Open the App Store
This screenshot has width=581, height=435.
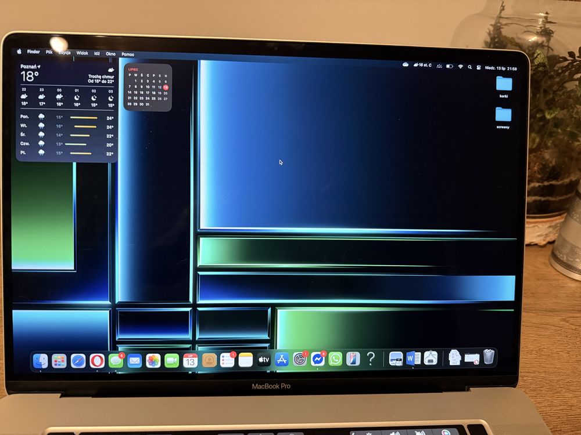click(x=282, y=360)
